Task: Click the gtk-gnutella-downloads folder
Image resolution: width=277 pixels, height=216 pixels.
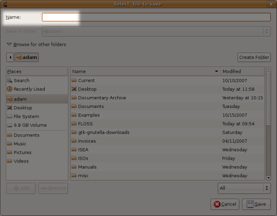Action: (103, 132)
